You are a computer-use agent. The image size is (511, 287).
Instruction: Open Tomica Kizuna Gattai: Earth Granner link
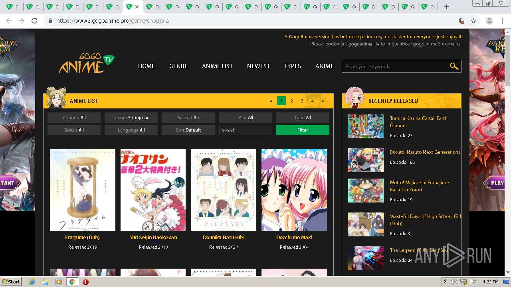(x=418, y=122)
